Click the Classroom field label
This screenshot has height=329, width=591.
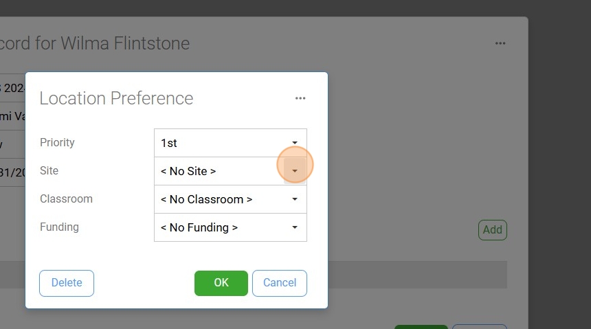coord(66,198)
